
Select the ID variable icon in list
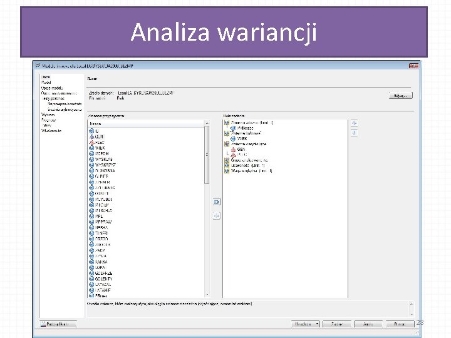point(91,131)
